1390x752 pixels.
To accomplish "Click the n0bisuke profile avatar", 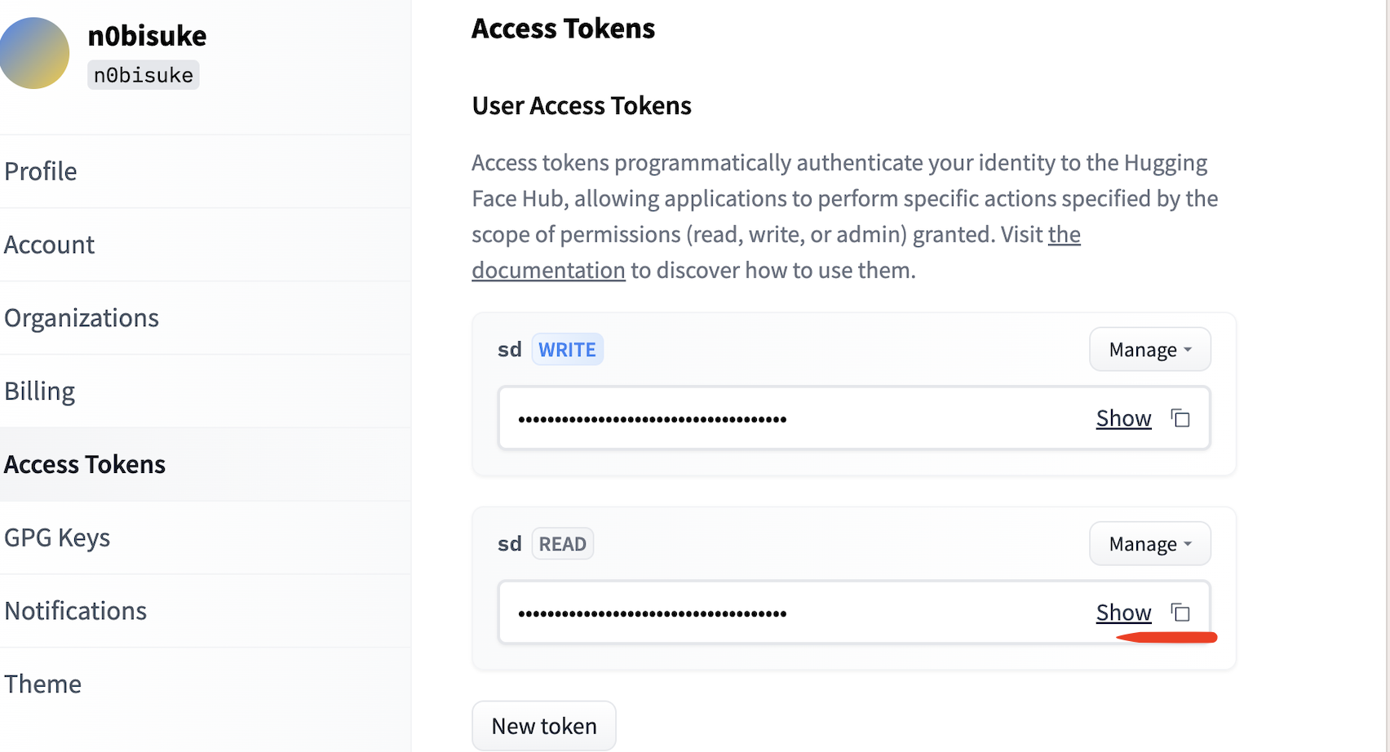I will pyautogui.click(x=33, y=53).
